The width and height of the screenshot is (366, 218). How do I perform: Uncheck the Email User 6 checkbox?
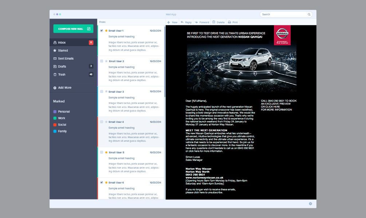coord(102,182)
